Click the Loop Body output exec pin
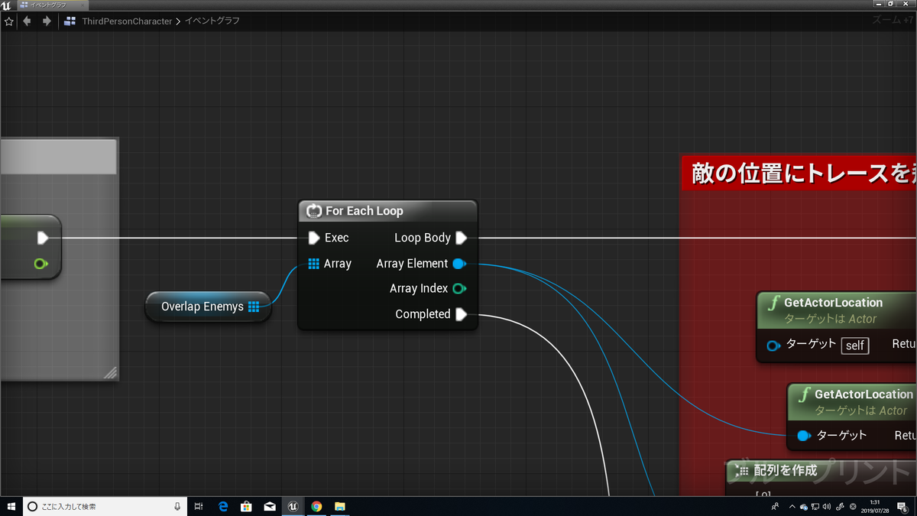The width and height of the screenshot is (917, 516). pyautogui.click(x=461, y=238)
